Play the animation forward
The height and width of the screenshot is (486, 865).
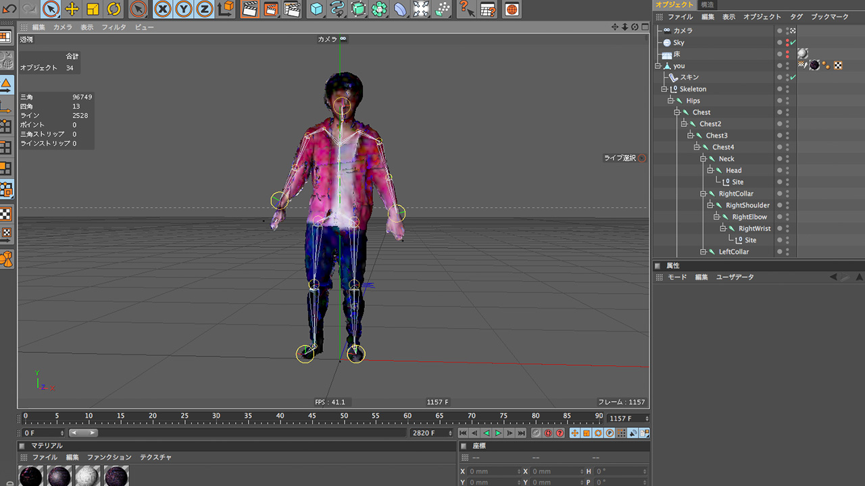click(498, 433)
